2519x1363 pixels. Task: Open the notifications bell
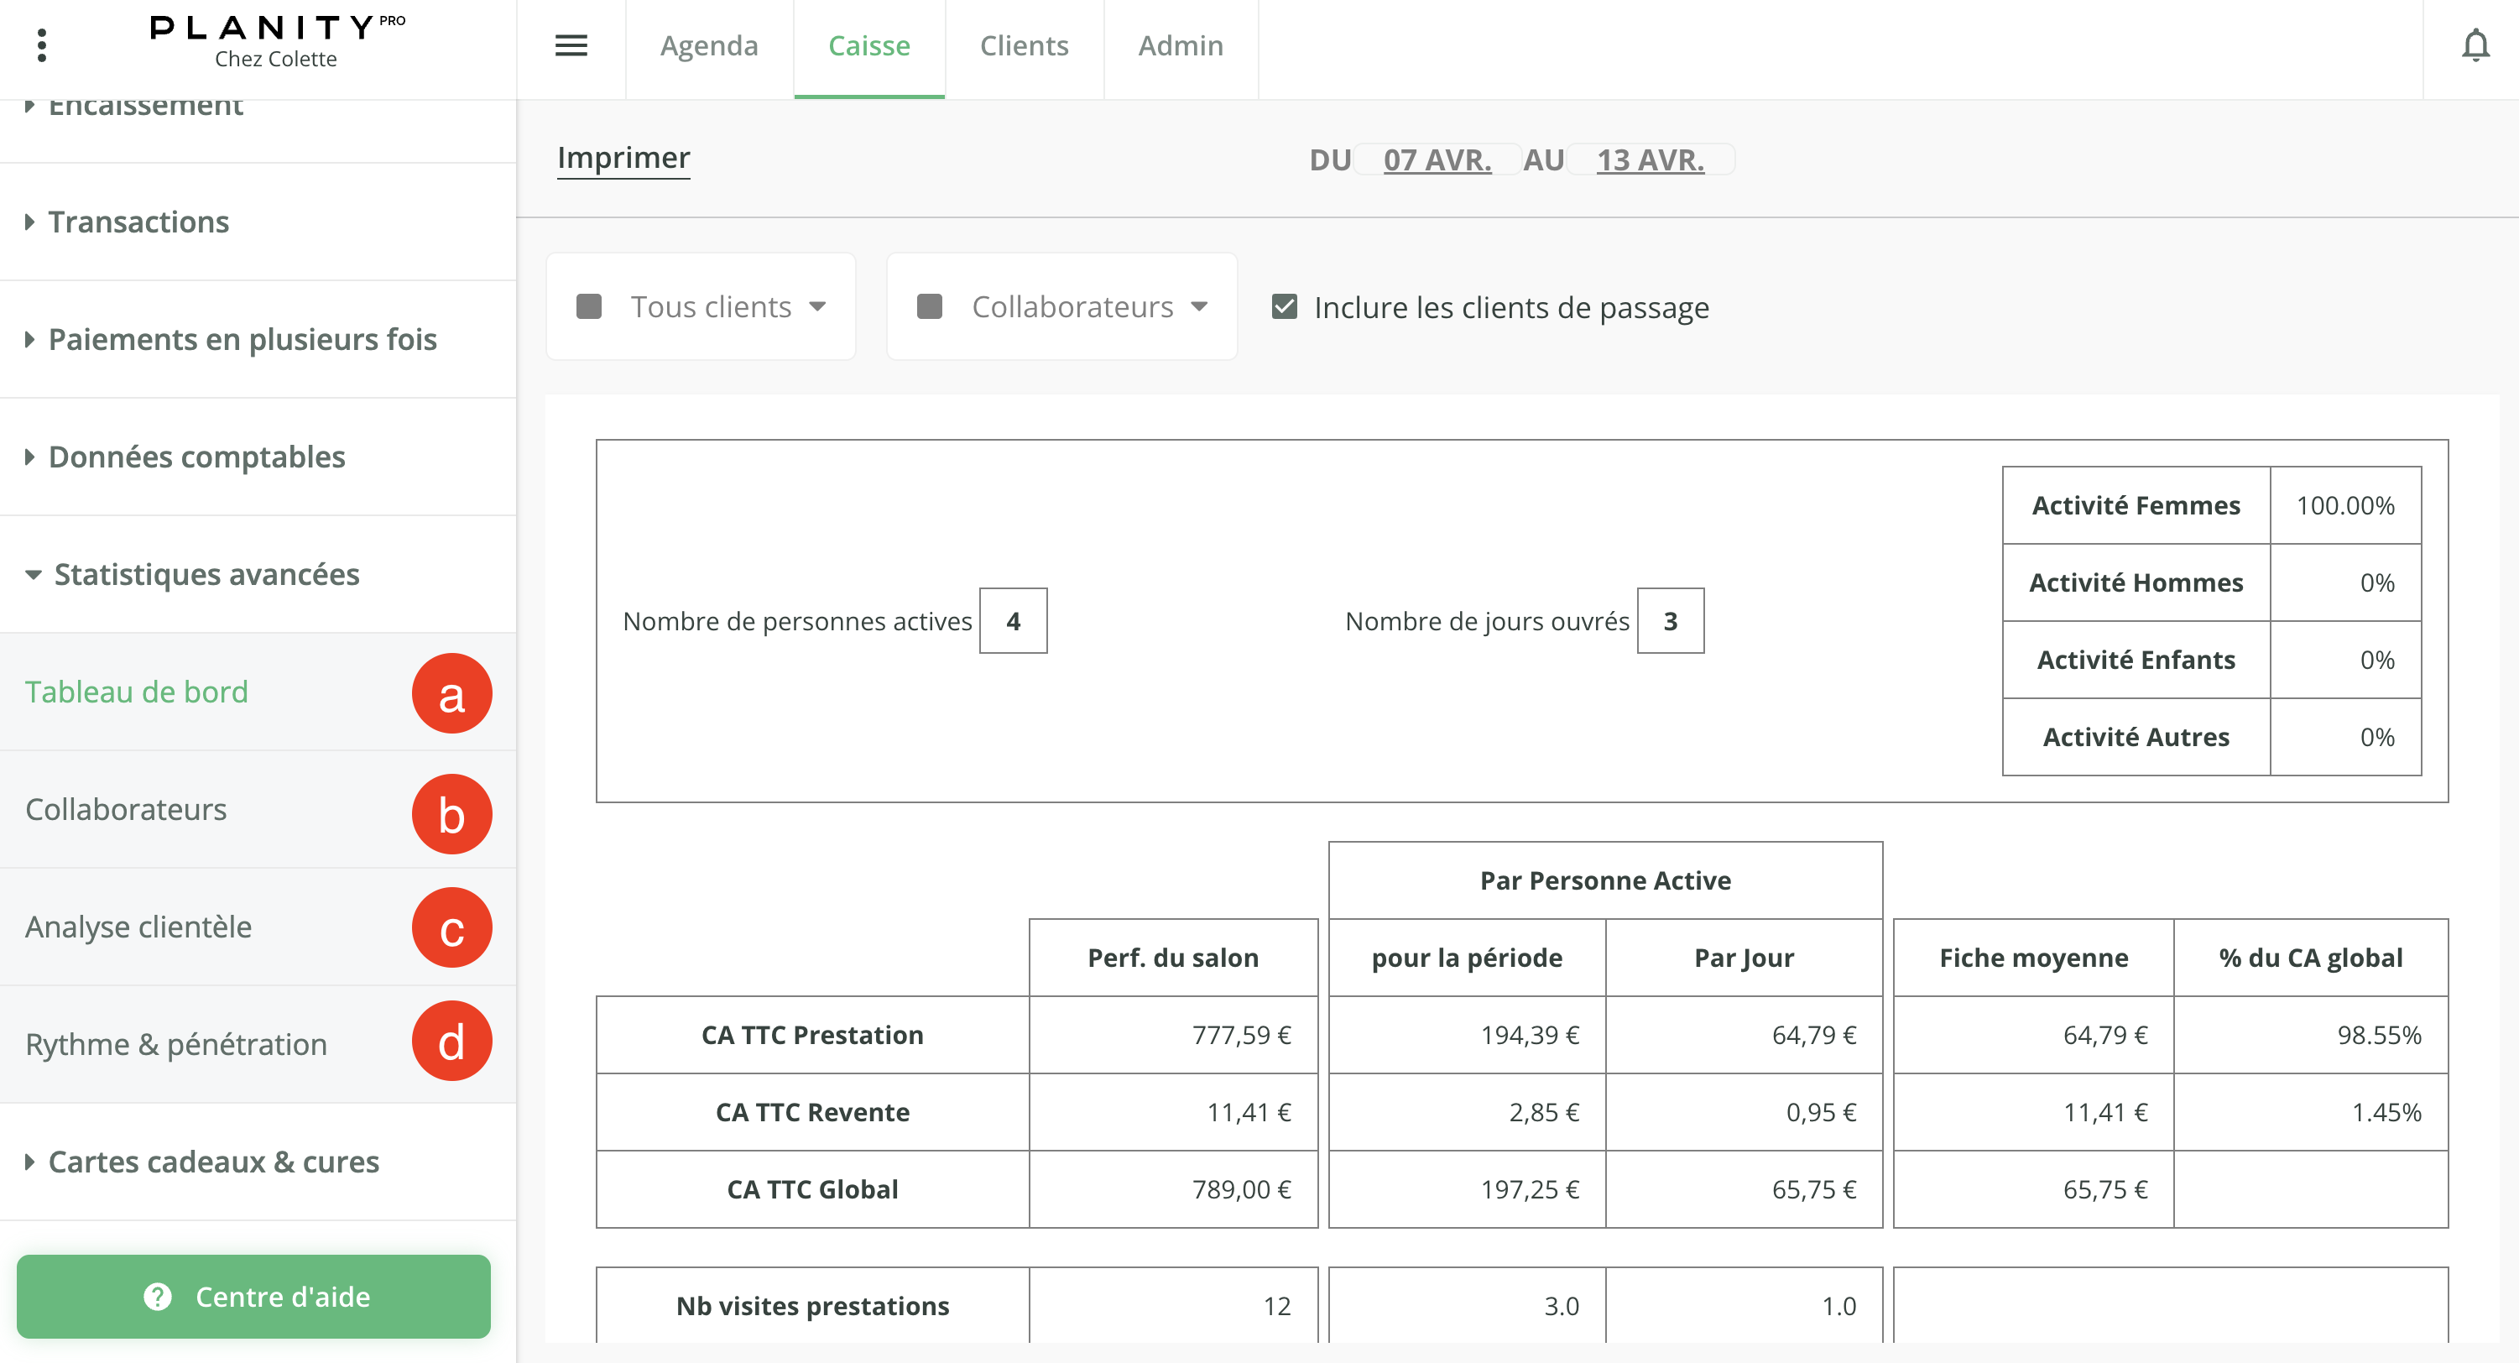pyautogui.click(x=2475, y=45)
